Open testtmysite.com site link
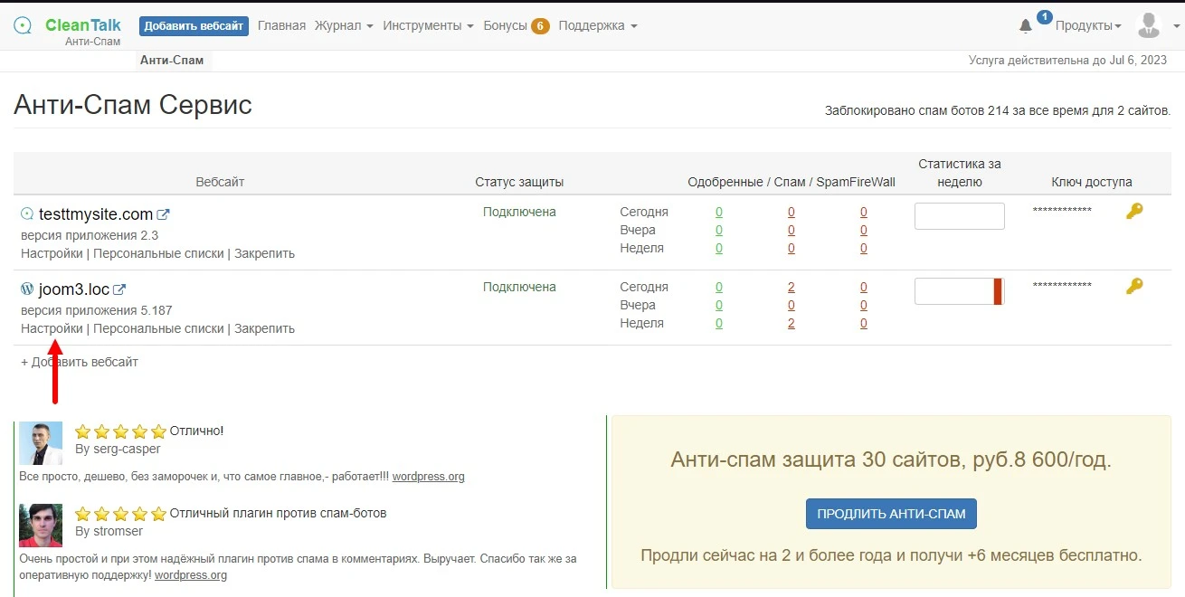 point(95,214)
